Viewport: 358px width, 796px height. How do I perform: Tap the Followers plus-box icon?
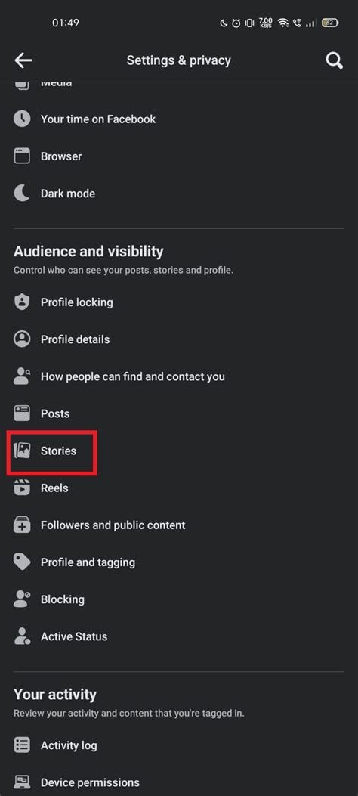[x=22, y=525]
